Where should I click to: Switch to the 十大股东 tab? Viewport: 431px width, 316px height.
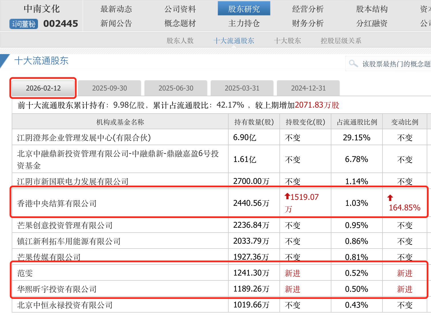point(287,41)
